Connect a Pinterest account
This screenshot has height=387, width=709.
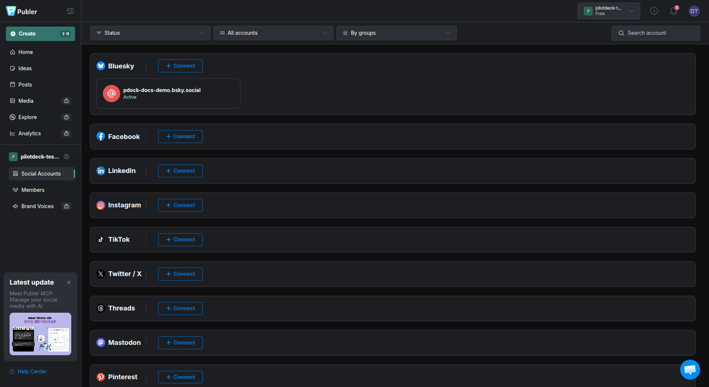(x=180, y=377)
